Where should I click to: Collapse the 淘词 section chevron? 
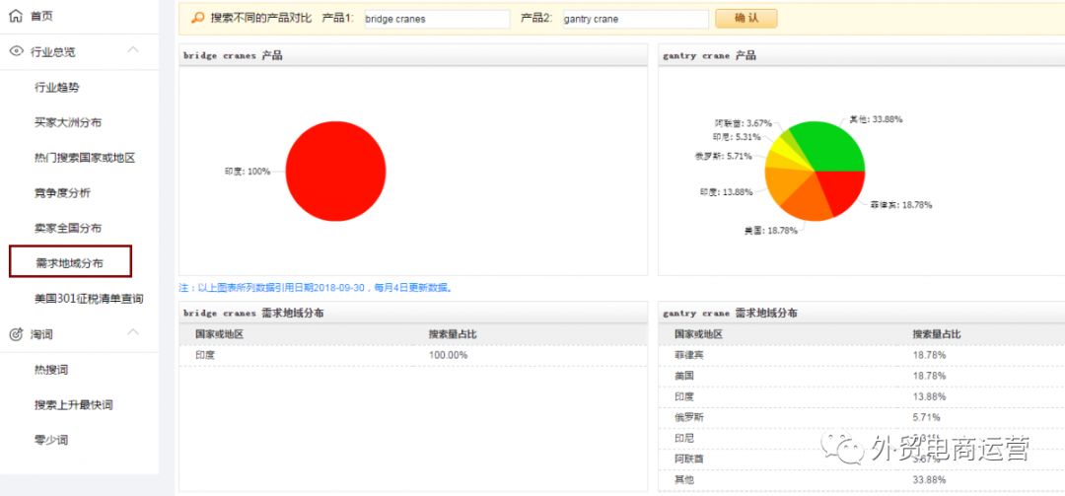click(x=134, y=332)
